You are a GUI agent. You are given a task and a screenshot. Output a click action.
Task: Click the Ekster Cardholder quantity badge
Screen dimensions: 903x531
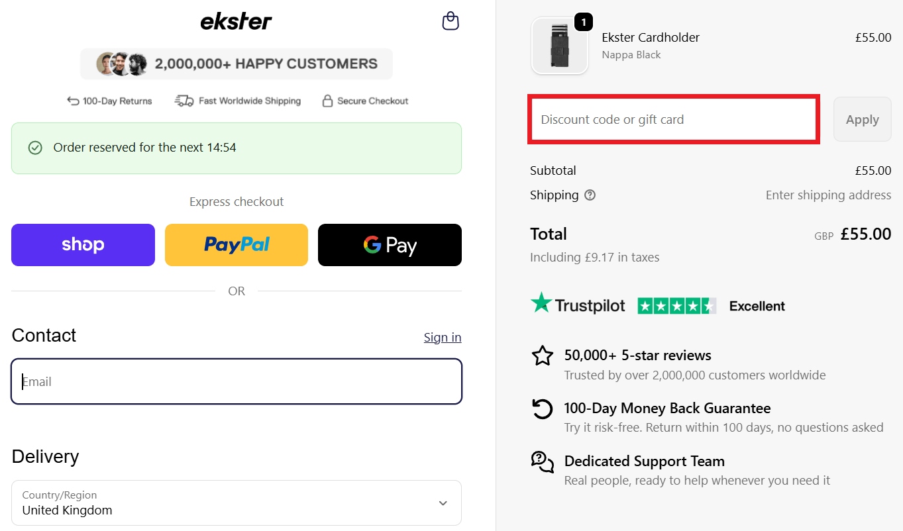pyautogui.click(x=583, y=22)
